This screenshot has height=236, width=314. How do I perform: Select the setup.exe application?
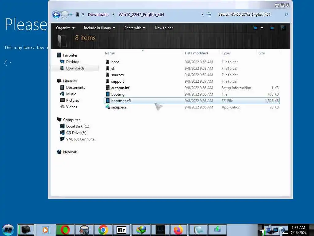click(119, 107)
